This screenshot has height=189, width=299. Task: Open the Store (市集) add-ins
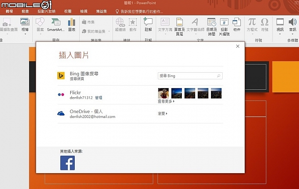coord(88,22)
